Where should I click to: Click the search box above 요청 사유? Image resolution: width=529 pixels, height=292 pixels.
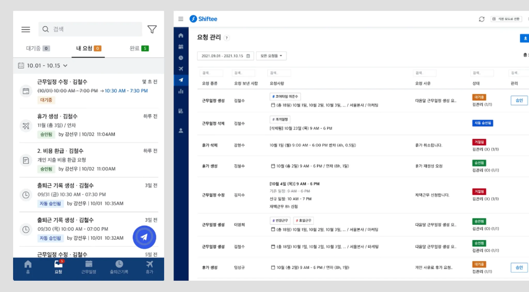coord(425,73)
